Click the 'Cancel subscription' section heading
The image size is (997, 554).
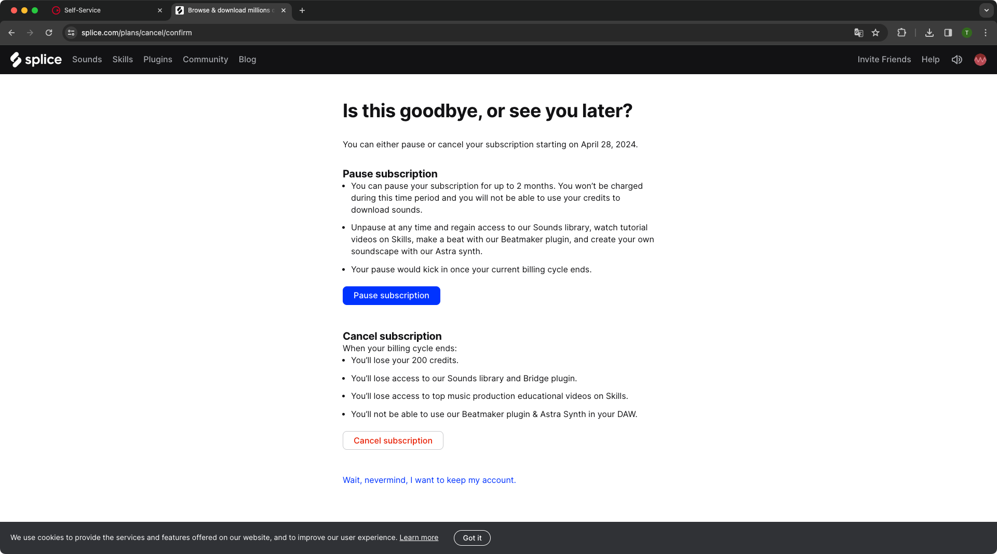tap(392, 336)
